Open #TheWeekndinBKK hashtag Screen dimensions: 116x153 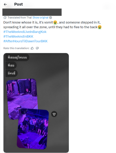click(x=18, y=37)
